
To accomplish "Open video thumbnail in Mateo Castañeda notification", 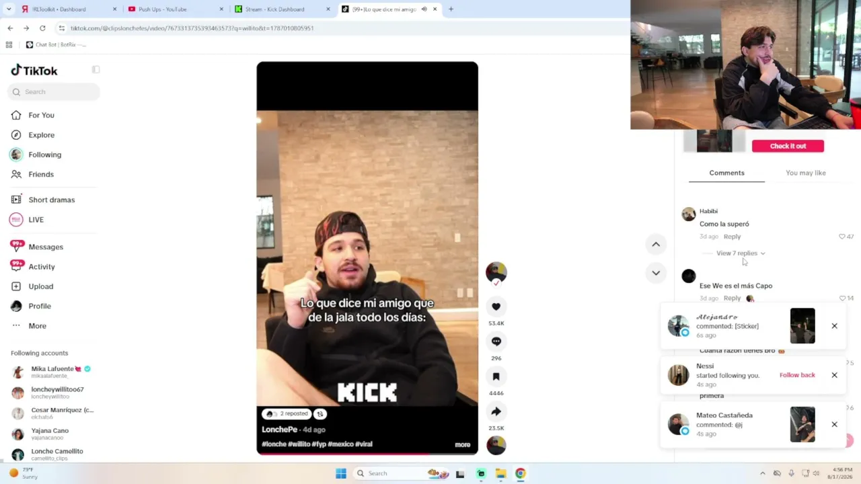I will coord(802,424).
